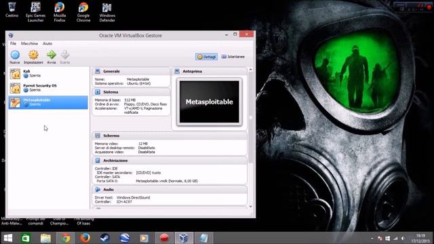
Task: Click the Audio section speaker icon
Action: [x=98, y=190]
